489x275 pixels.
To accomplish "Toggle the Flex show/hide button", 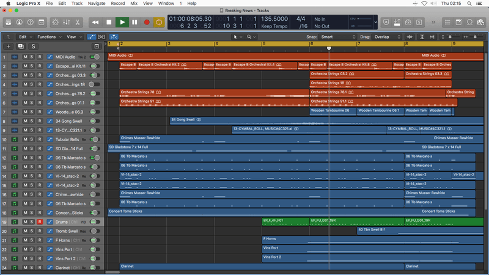I will pyautogui.click(x=101, y=37).
